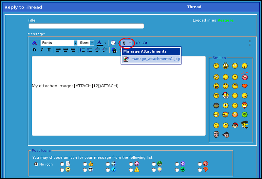Viewport: 262px width, 179px height.
Task: Choose the red angry face post icon
Action: tap(200, 164)
